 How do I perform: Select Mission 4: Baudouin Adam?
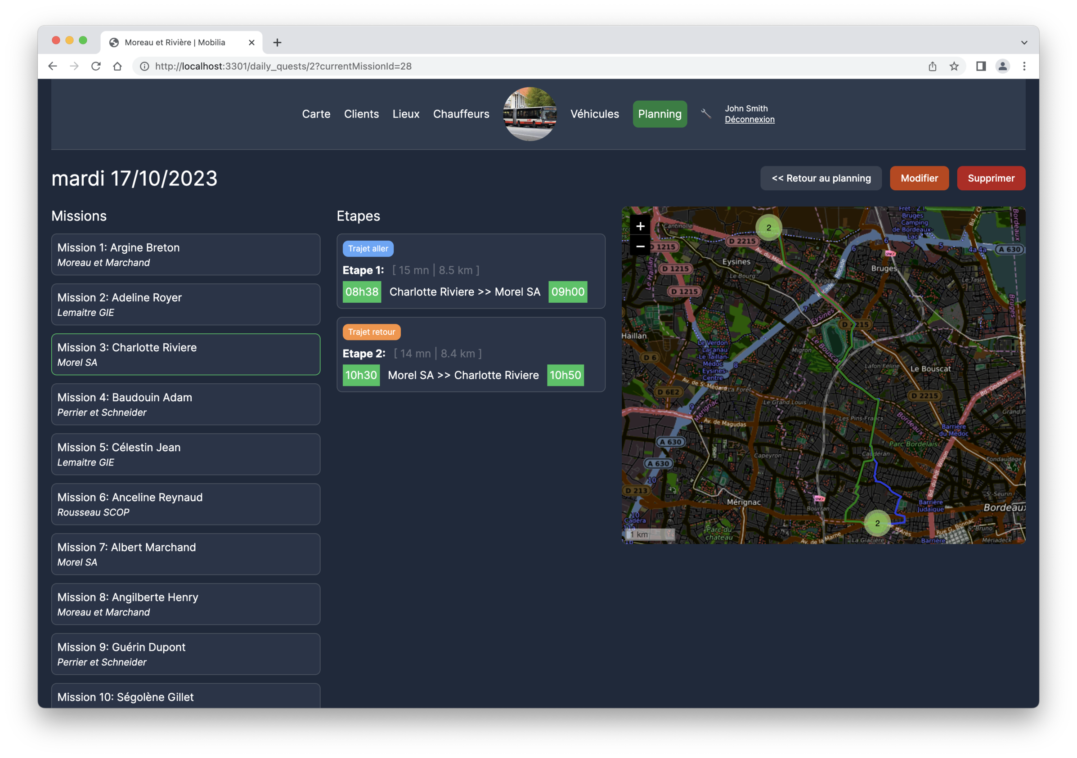tap(186, 404)
